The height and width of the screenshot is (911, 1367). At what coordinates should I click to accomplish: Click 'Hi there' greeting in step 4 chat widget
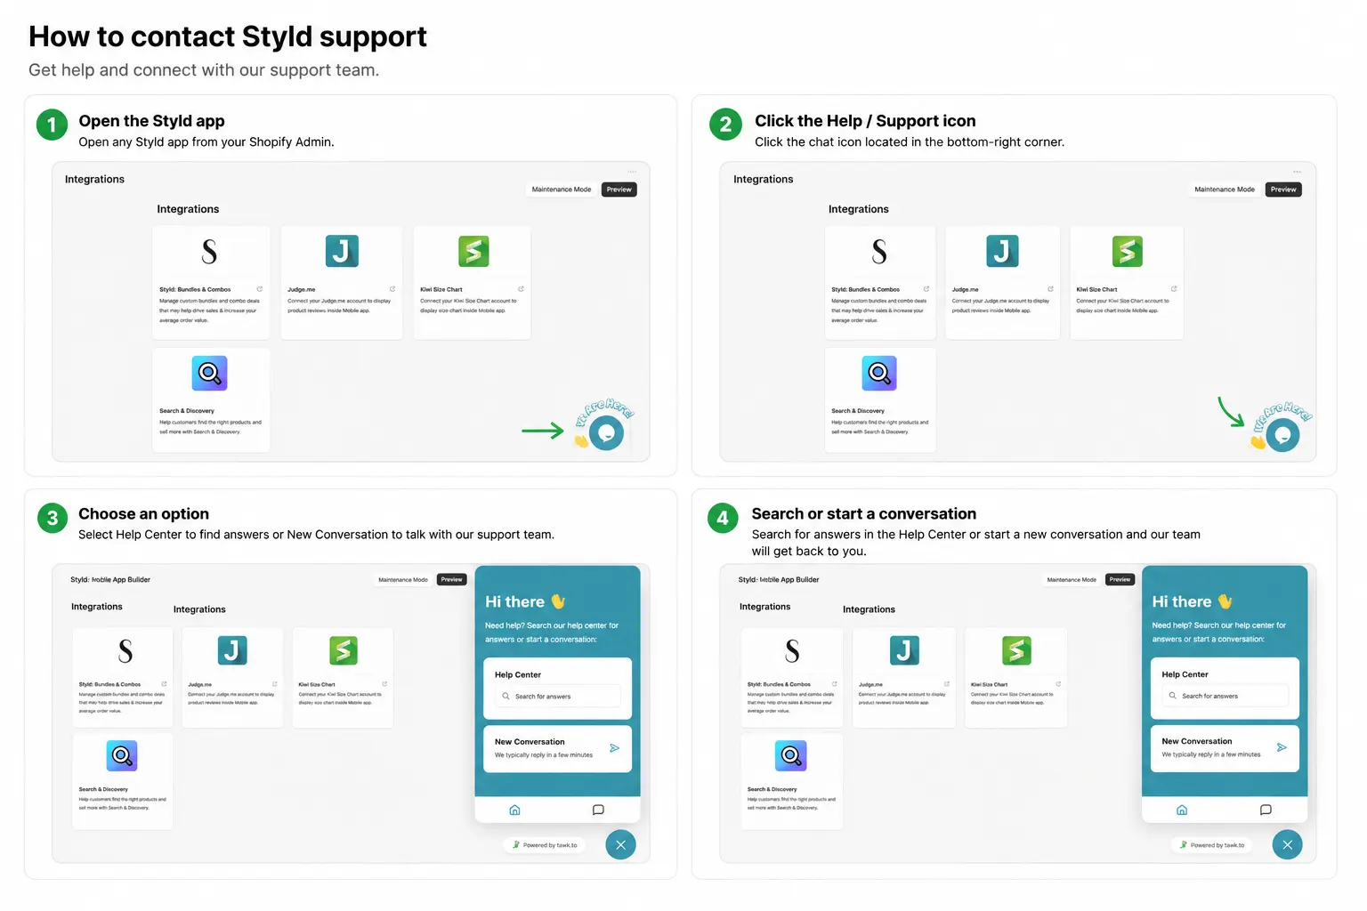tap(1193, 602)
